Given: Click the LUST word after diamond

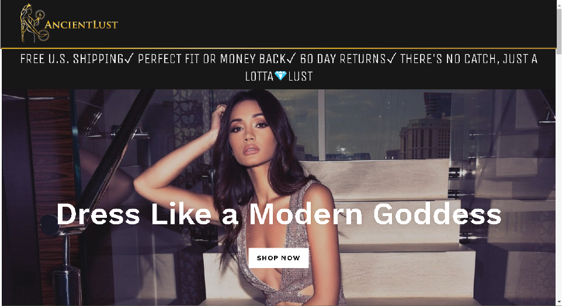Looking at the screenshot, I should (300, 76).
